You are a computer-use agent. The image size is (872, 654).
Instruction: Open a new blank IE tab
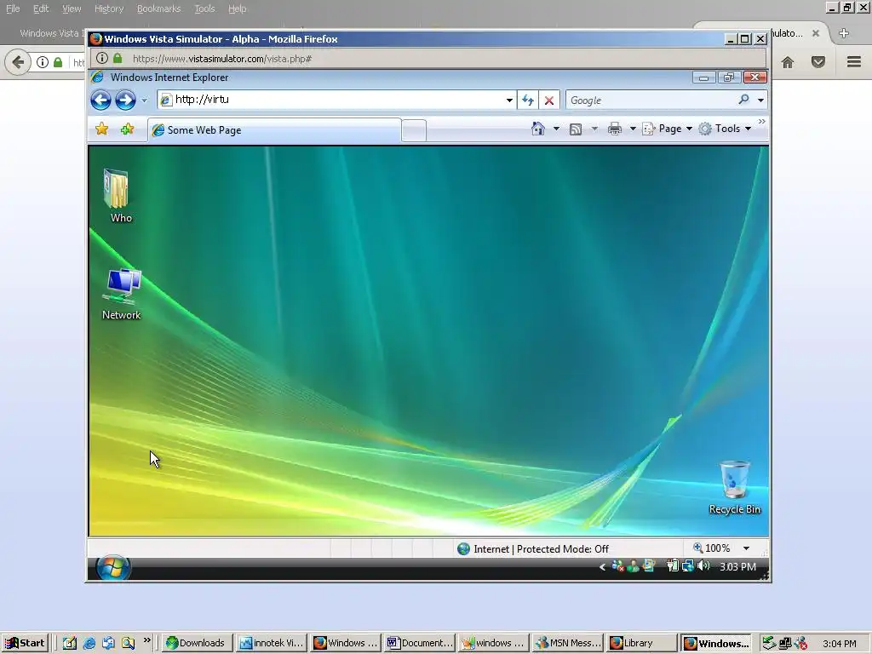tap(414, 130)
